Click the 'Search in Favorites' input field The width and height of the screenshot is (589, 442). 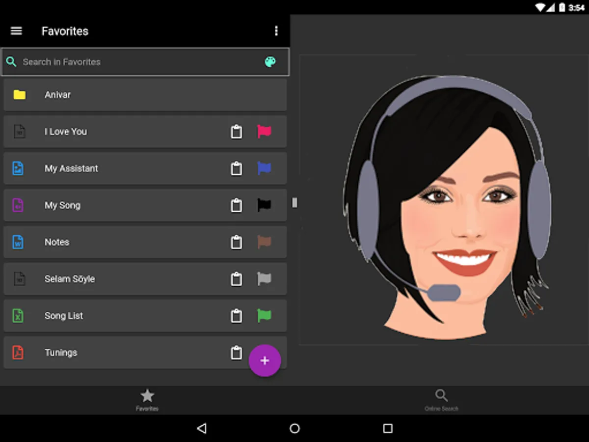[123, 62]
